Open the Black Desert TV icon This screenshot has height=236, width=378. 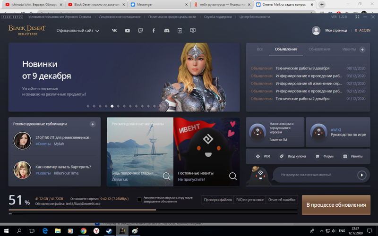(x=193, y=30)
